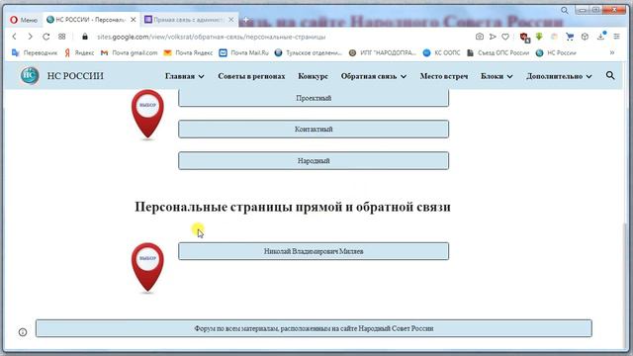The width and height of the screenshot is (633, 356).
Task: Open the red shield ad blocker extension
Action: coord(524,38)
